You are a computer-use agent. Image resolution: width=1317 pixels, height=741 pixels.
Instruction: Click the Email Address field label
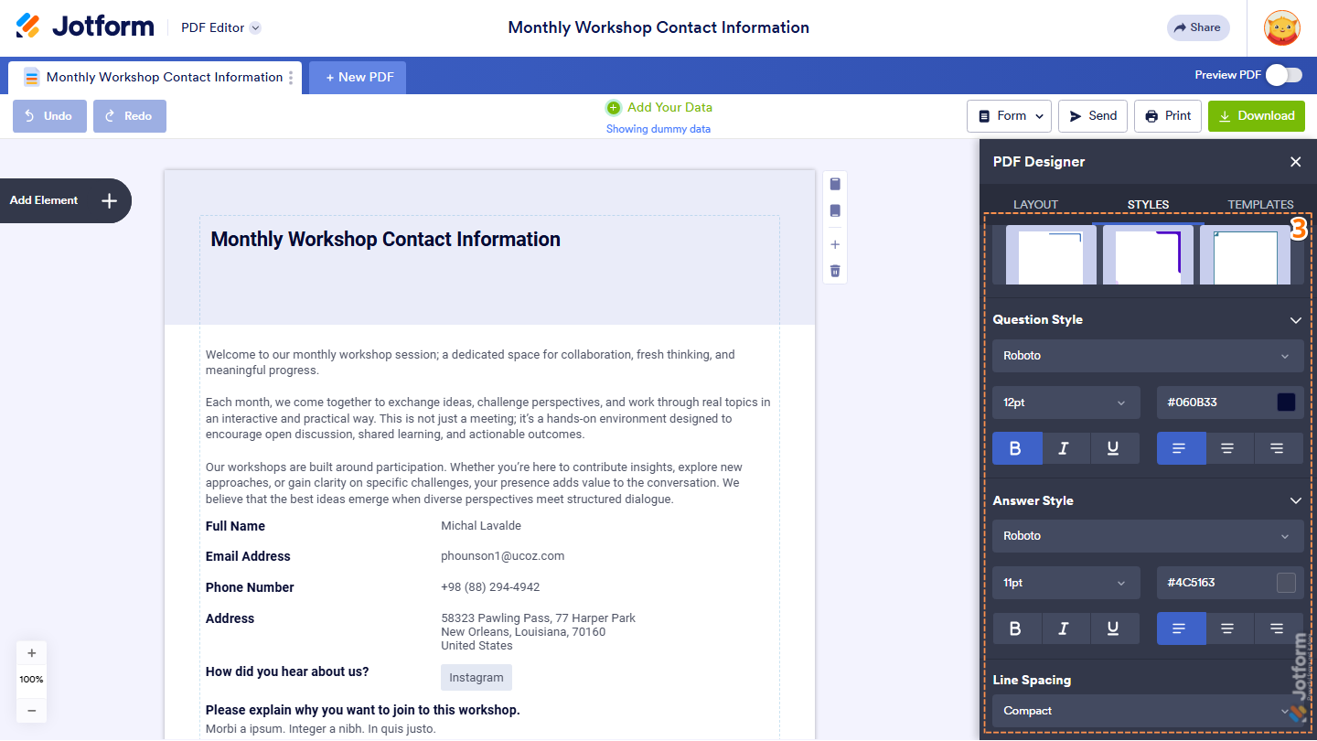tap(248, 556)
